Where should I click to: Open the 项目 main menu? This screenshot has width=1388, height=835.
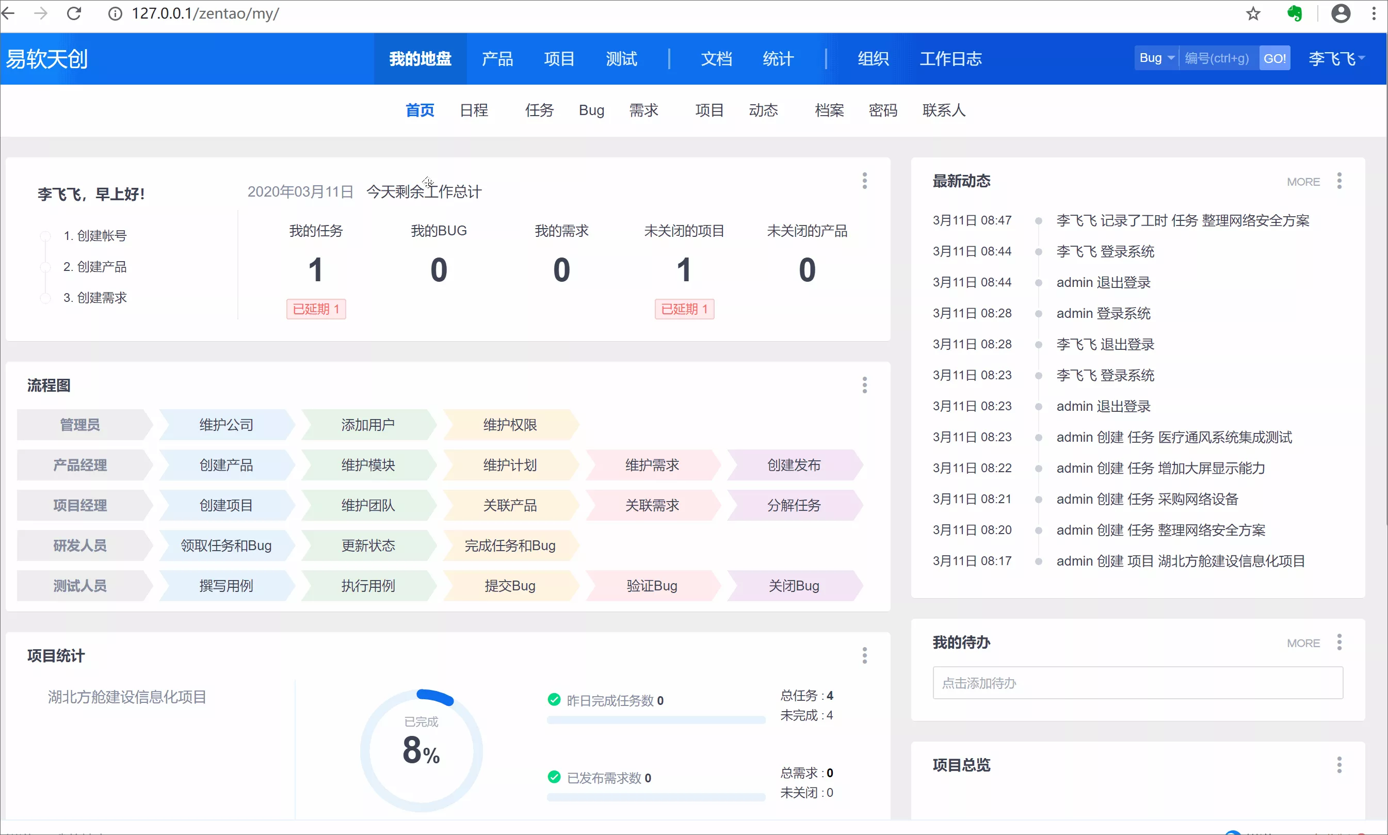point(559,58)
